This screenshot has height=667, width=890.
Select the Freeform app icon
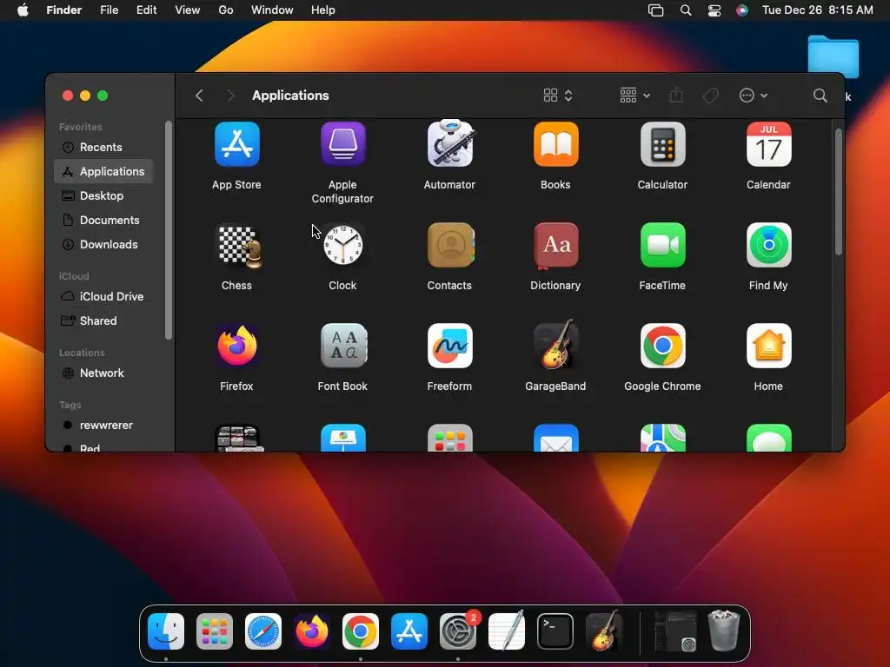point(449,346)
